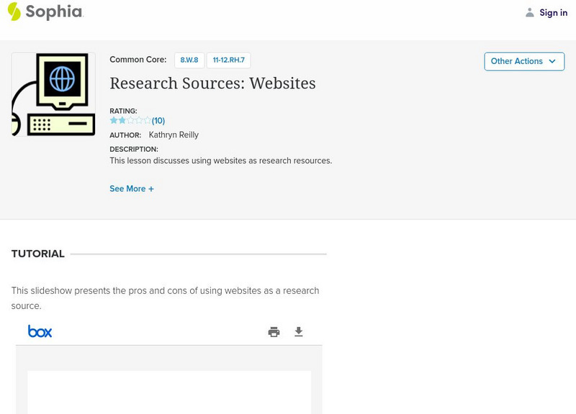This screenshot has width=576, height=414.
Task: View the (10) ratings count
Action: (158, 121)
